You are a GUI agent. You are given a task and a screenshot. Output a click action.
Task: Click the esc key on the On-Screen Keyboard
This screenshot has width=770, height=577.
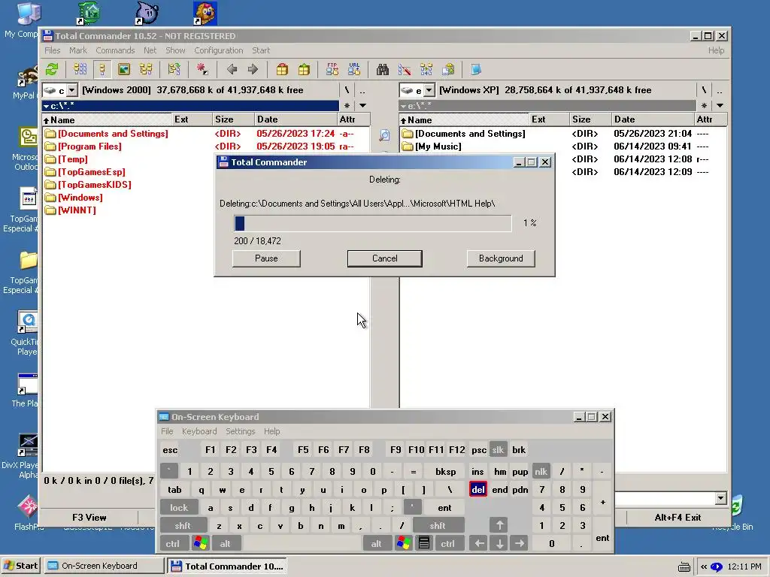pos(170,449)
